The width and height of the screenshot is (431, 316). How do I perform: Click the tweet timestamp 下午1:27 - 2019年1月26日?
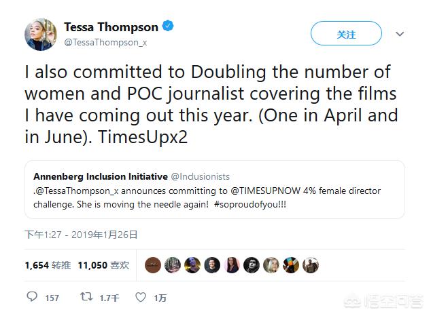pos(81,235)
